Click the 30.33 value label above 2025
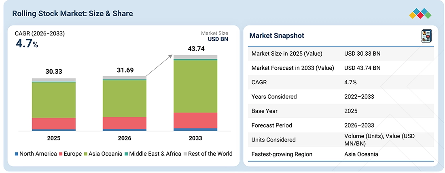This screenshot has height=173, width=445. pyautogui.click(x=54, y=72)
